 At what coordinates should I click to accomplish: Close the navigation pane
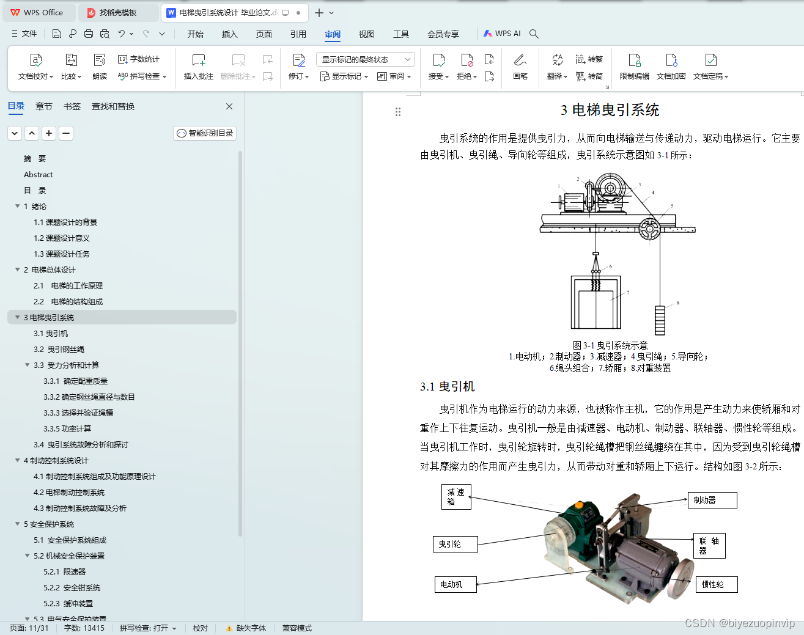[x=229, y=106]
